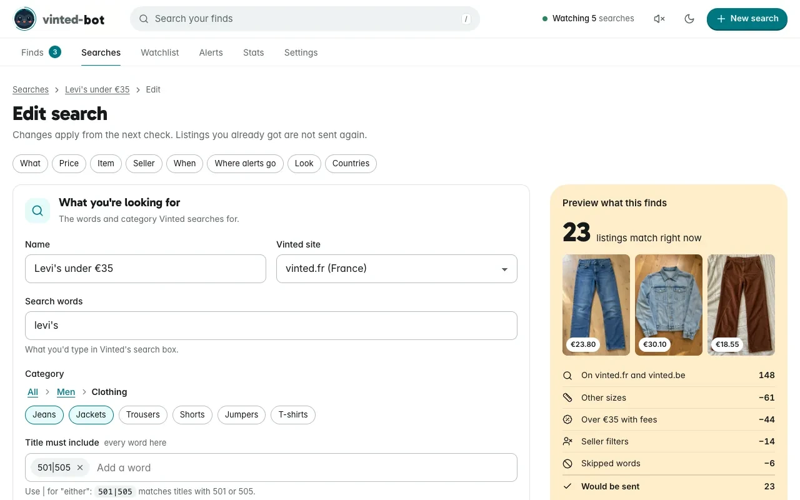Image resolution: width=800 pixels, height=500 pixels.
Task: Open the Settings tab
Action: coord(301,52)
